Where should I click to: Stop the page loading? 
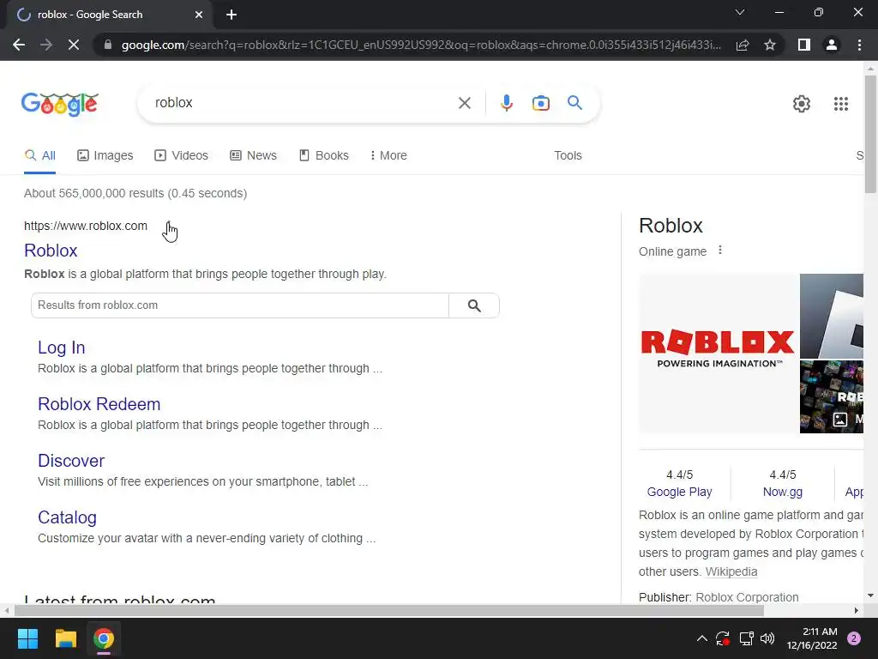click(74, 45)
